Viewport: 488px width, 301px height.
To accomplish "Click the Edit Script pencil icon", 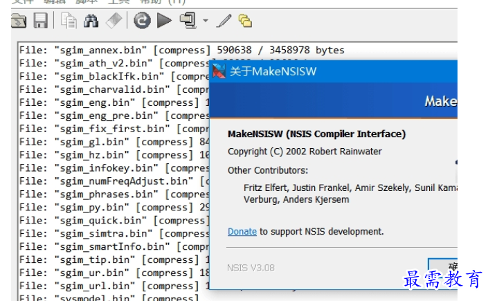I will point(224,21).
